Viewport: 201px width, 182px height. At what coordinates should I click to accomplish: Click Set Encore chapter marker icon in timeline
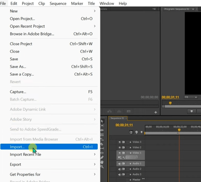(136, 132)
